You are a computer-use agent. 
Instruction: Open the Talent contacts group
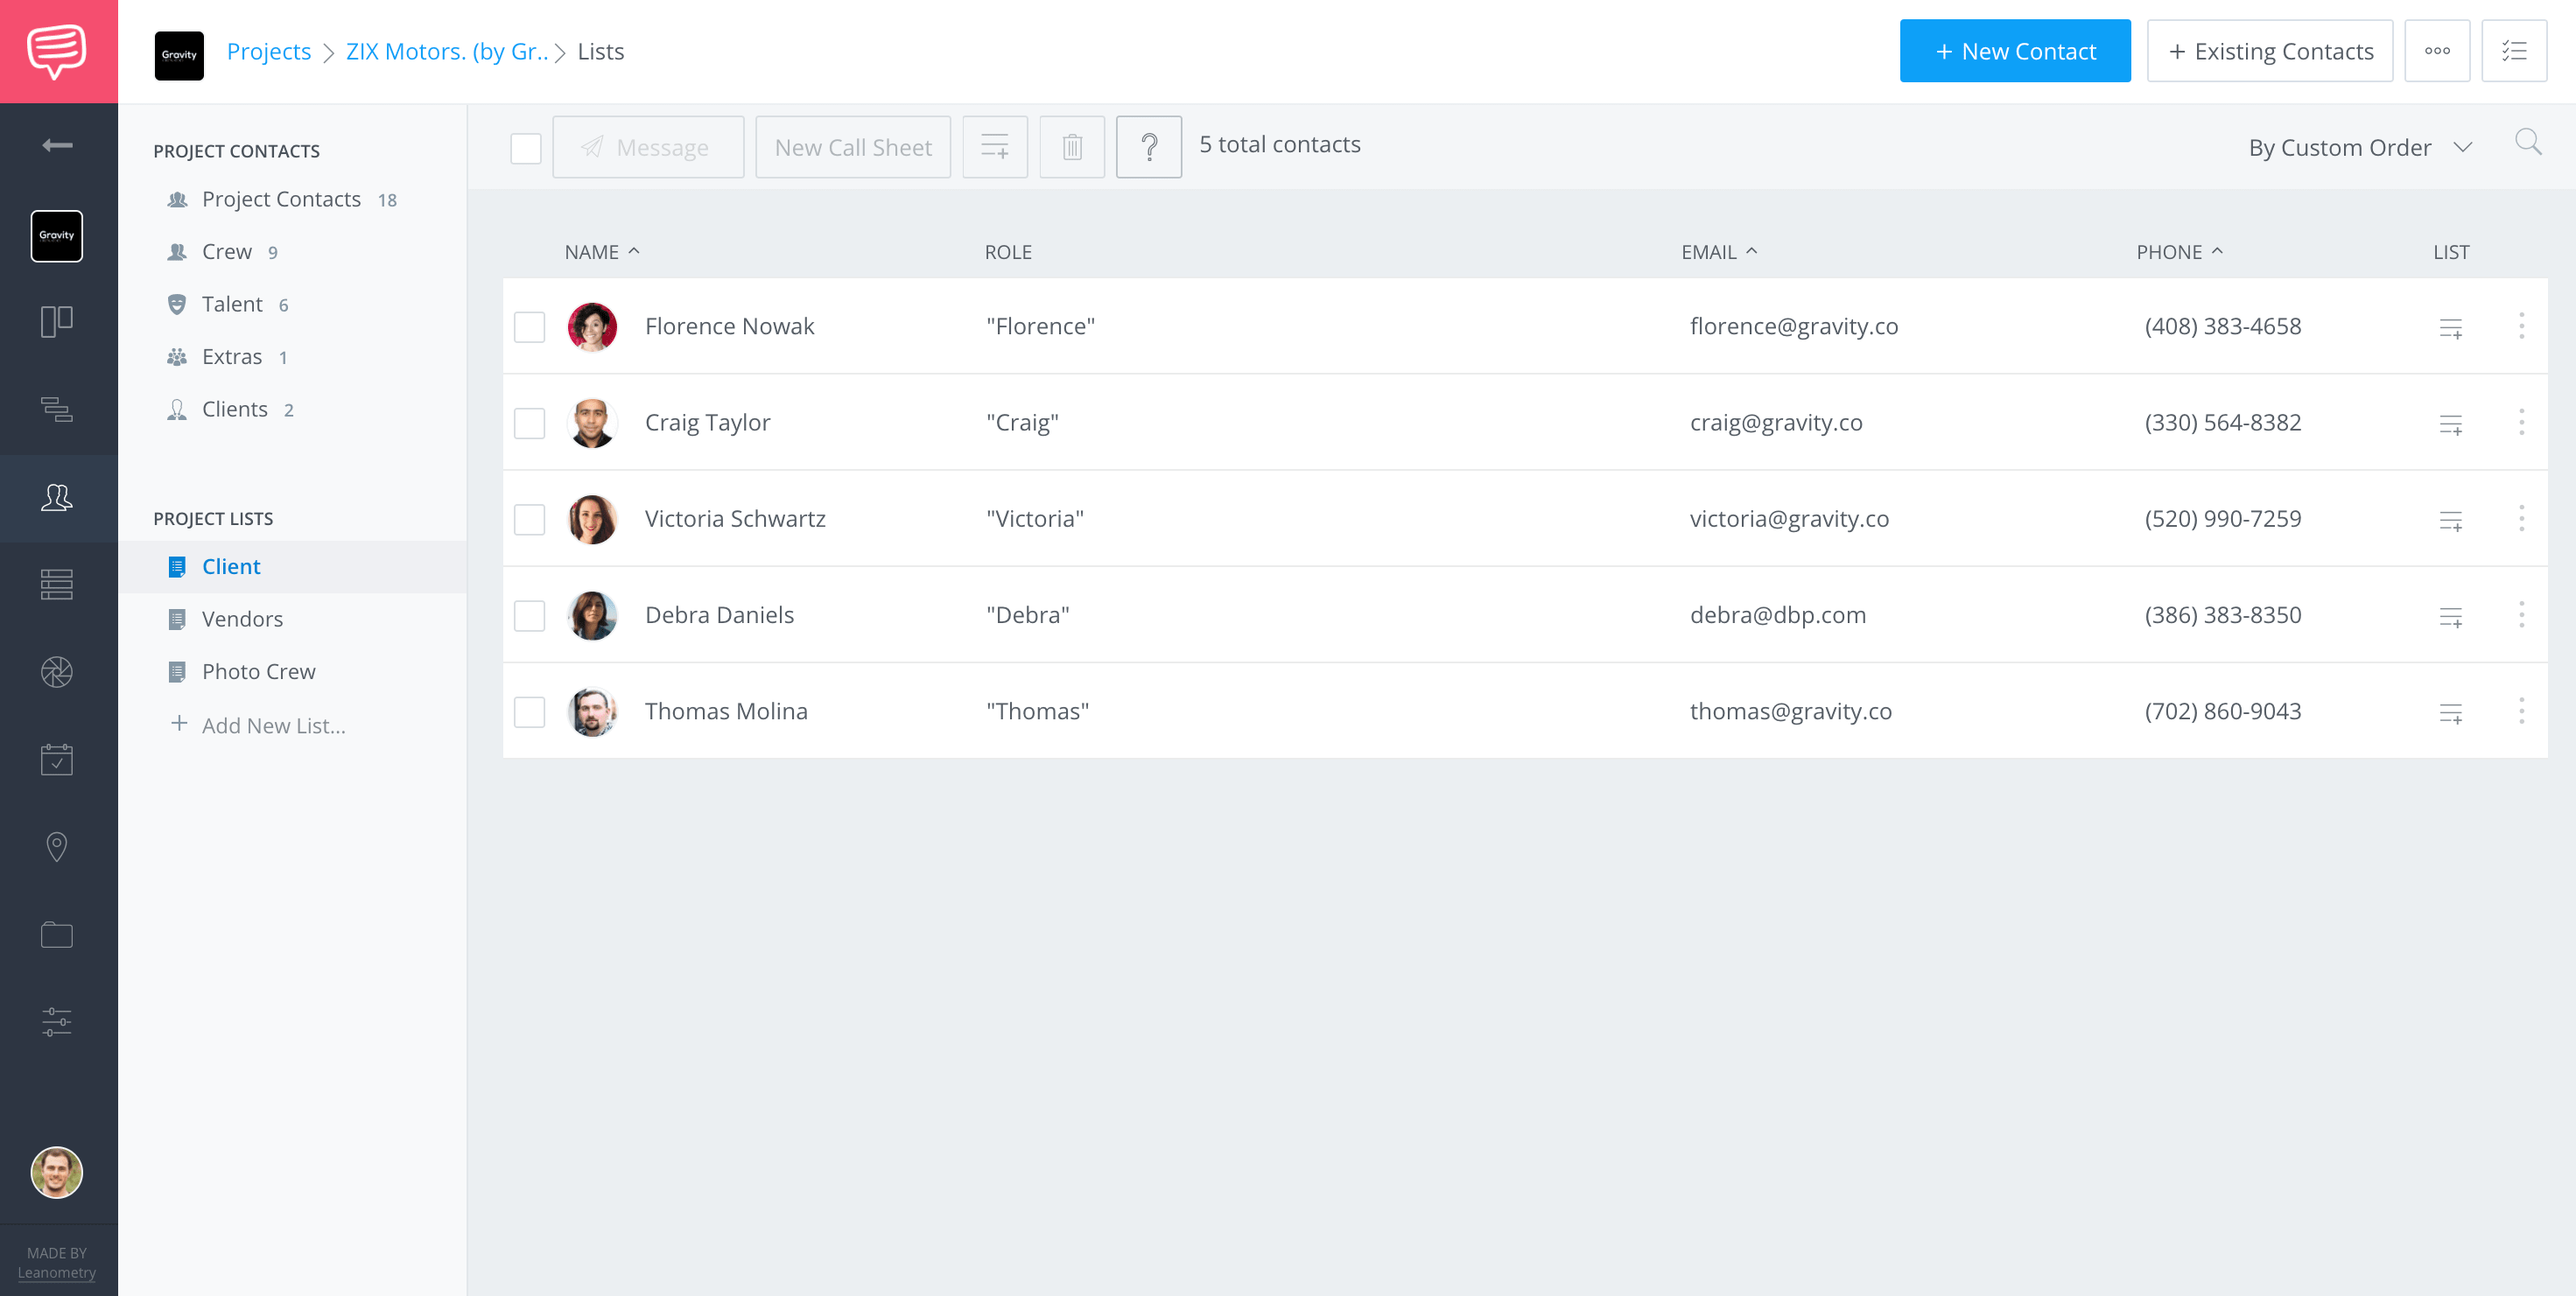click(232, 304)
